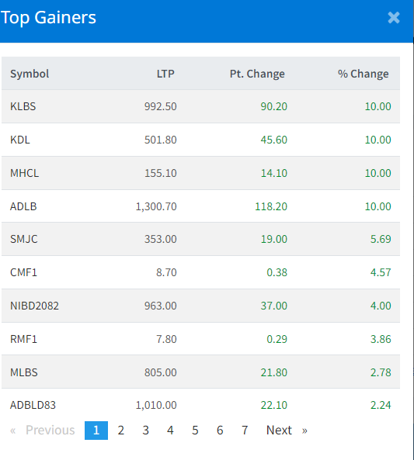414x460 pixels.
Task: Select the KLBS symbol row
Action: pyautogui.click(x=200, y=106)
